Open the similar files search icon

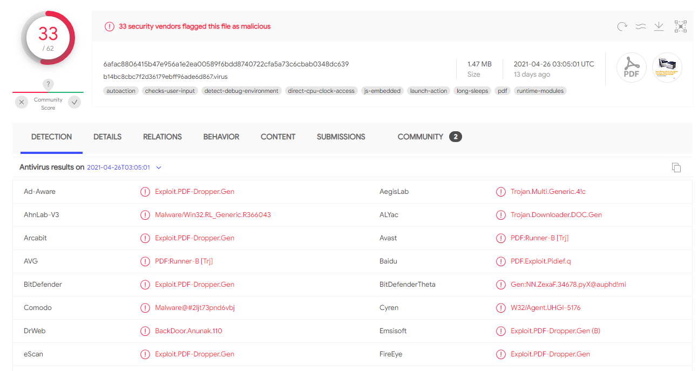(640, 26)
